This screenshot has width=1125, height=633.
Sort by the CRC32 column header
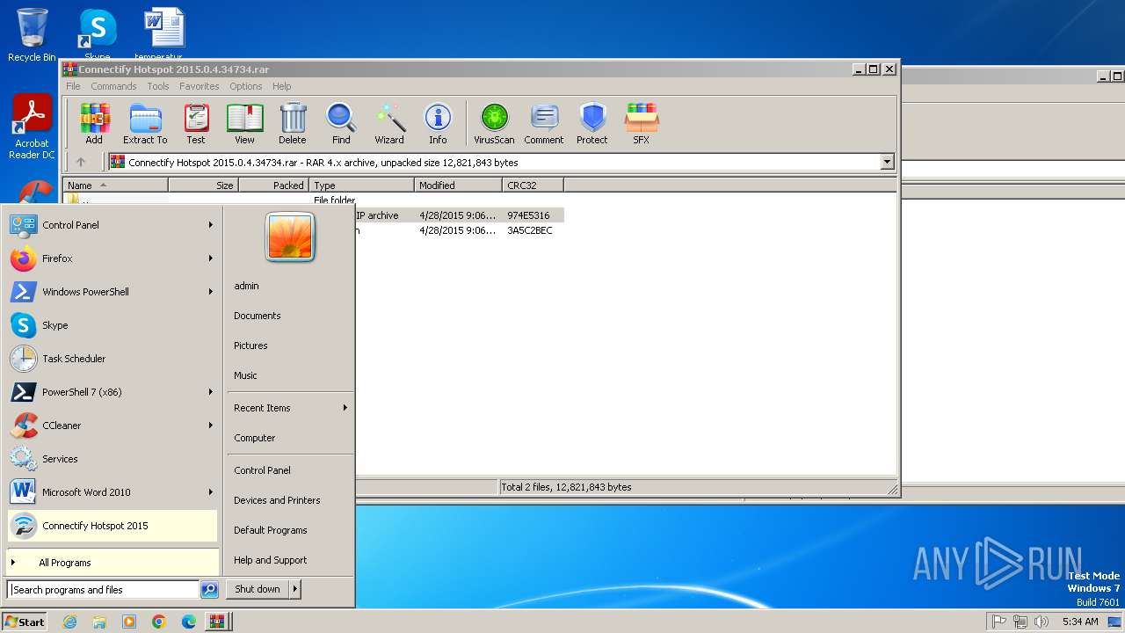coord(533,186)
